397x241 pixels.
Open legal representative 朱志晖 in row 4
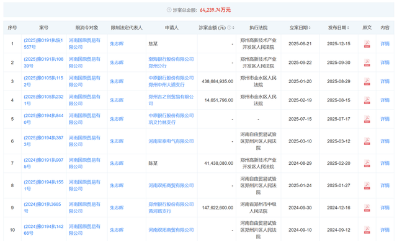coord(117,100)
